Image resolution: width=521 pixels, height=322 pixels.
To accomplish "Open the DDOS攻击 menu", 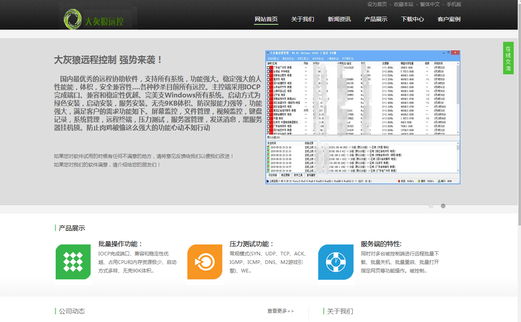I will coord(317,59).
